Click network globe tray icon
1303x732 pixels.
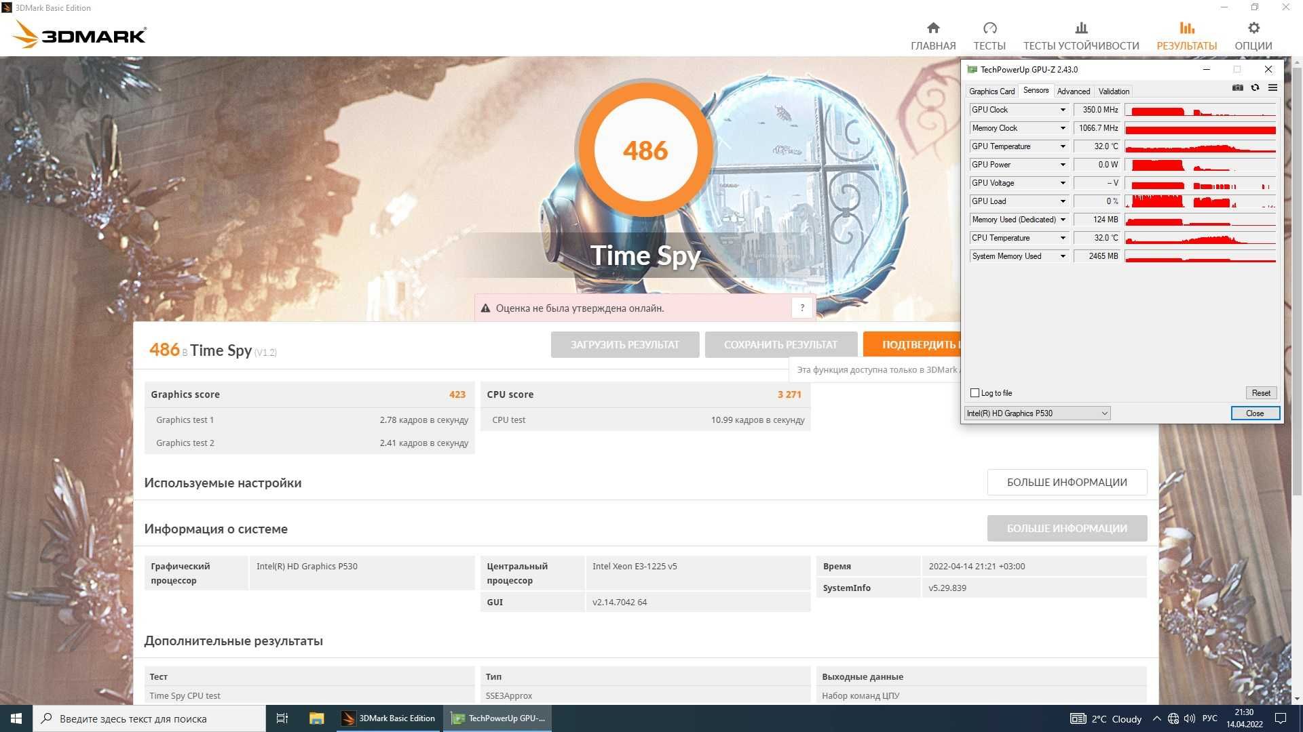point(1173,718)
